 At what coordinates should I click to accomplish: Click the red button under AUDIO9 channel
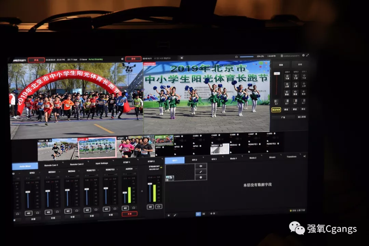(129, 214)
